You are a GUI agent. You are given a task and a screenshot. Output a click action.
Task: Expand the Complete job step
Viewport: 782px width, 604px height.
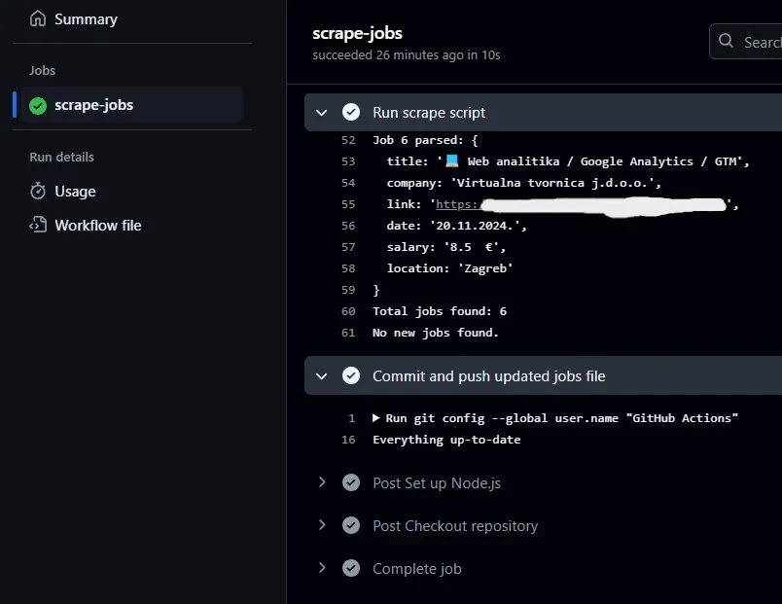322,569
